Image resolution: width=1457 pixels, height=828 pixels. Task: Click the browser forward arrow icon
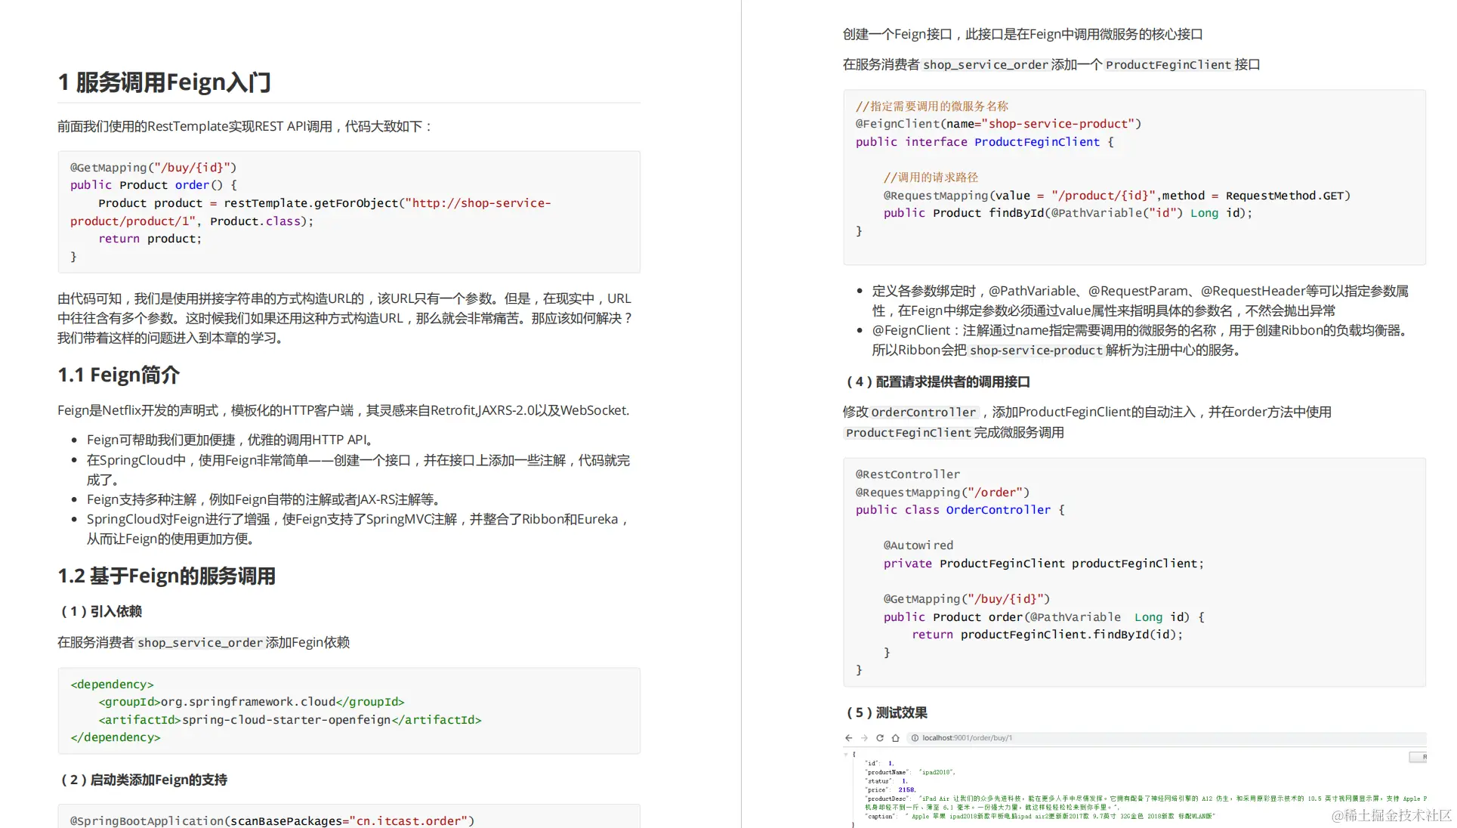coord(864,738)
